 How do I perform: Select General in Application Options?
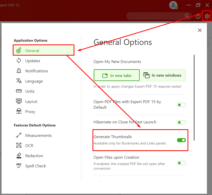point(44,50)
